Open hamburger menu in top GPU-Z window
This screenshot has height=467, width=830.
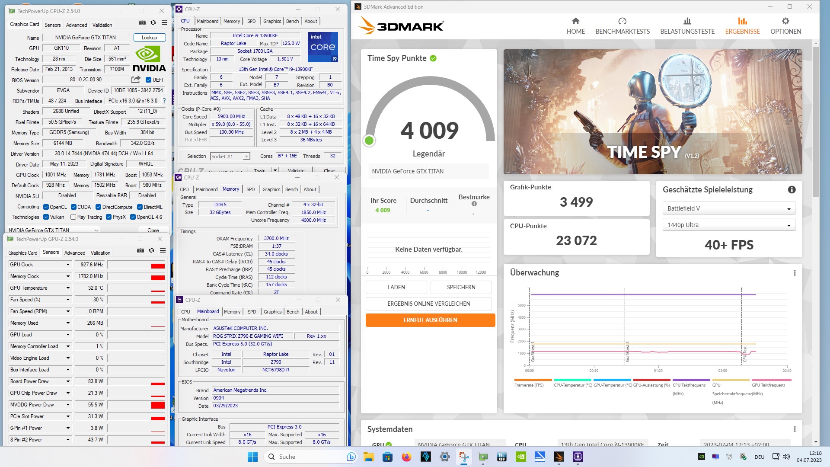pyautogui.click(x=164, y=22)
